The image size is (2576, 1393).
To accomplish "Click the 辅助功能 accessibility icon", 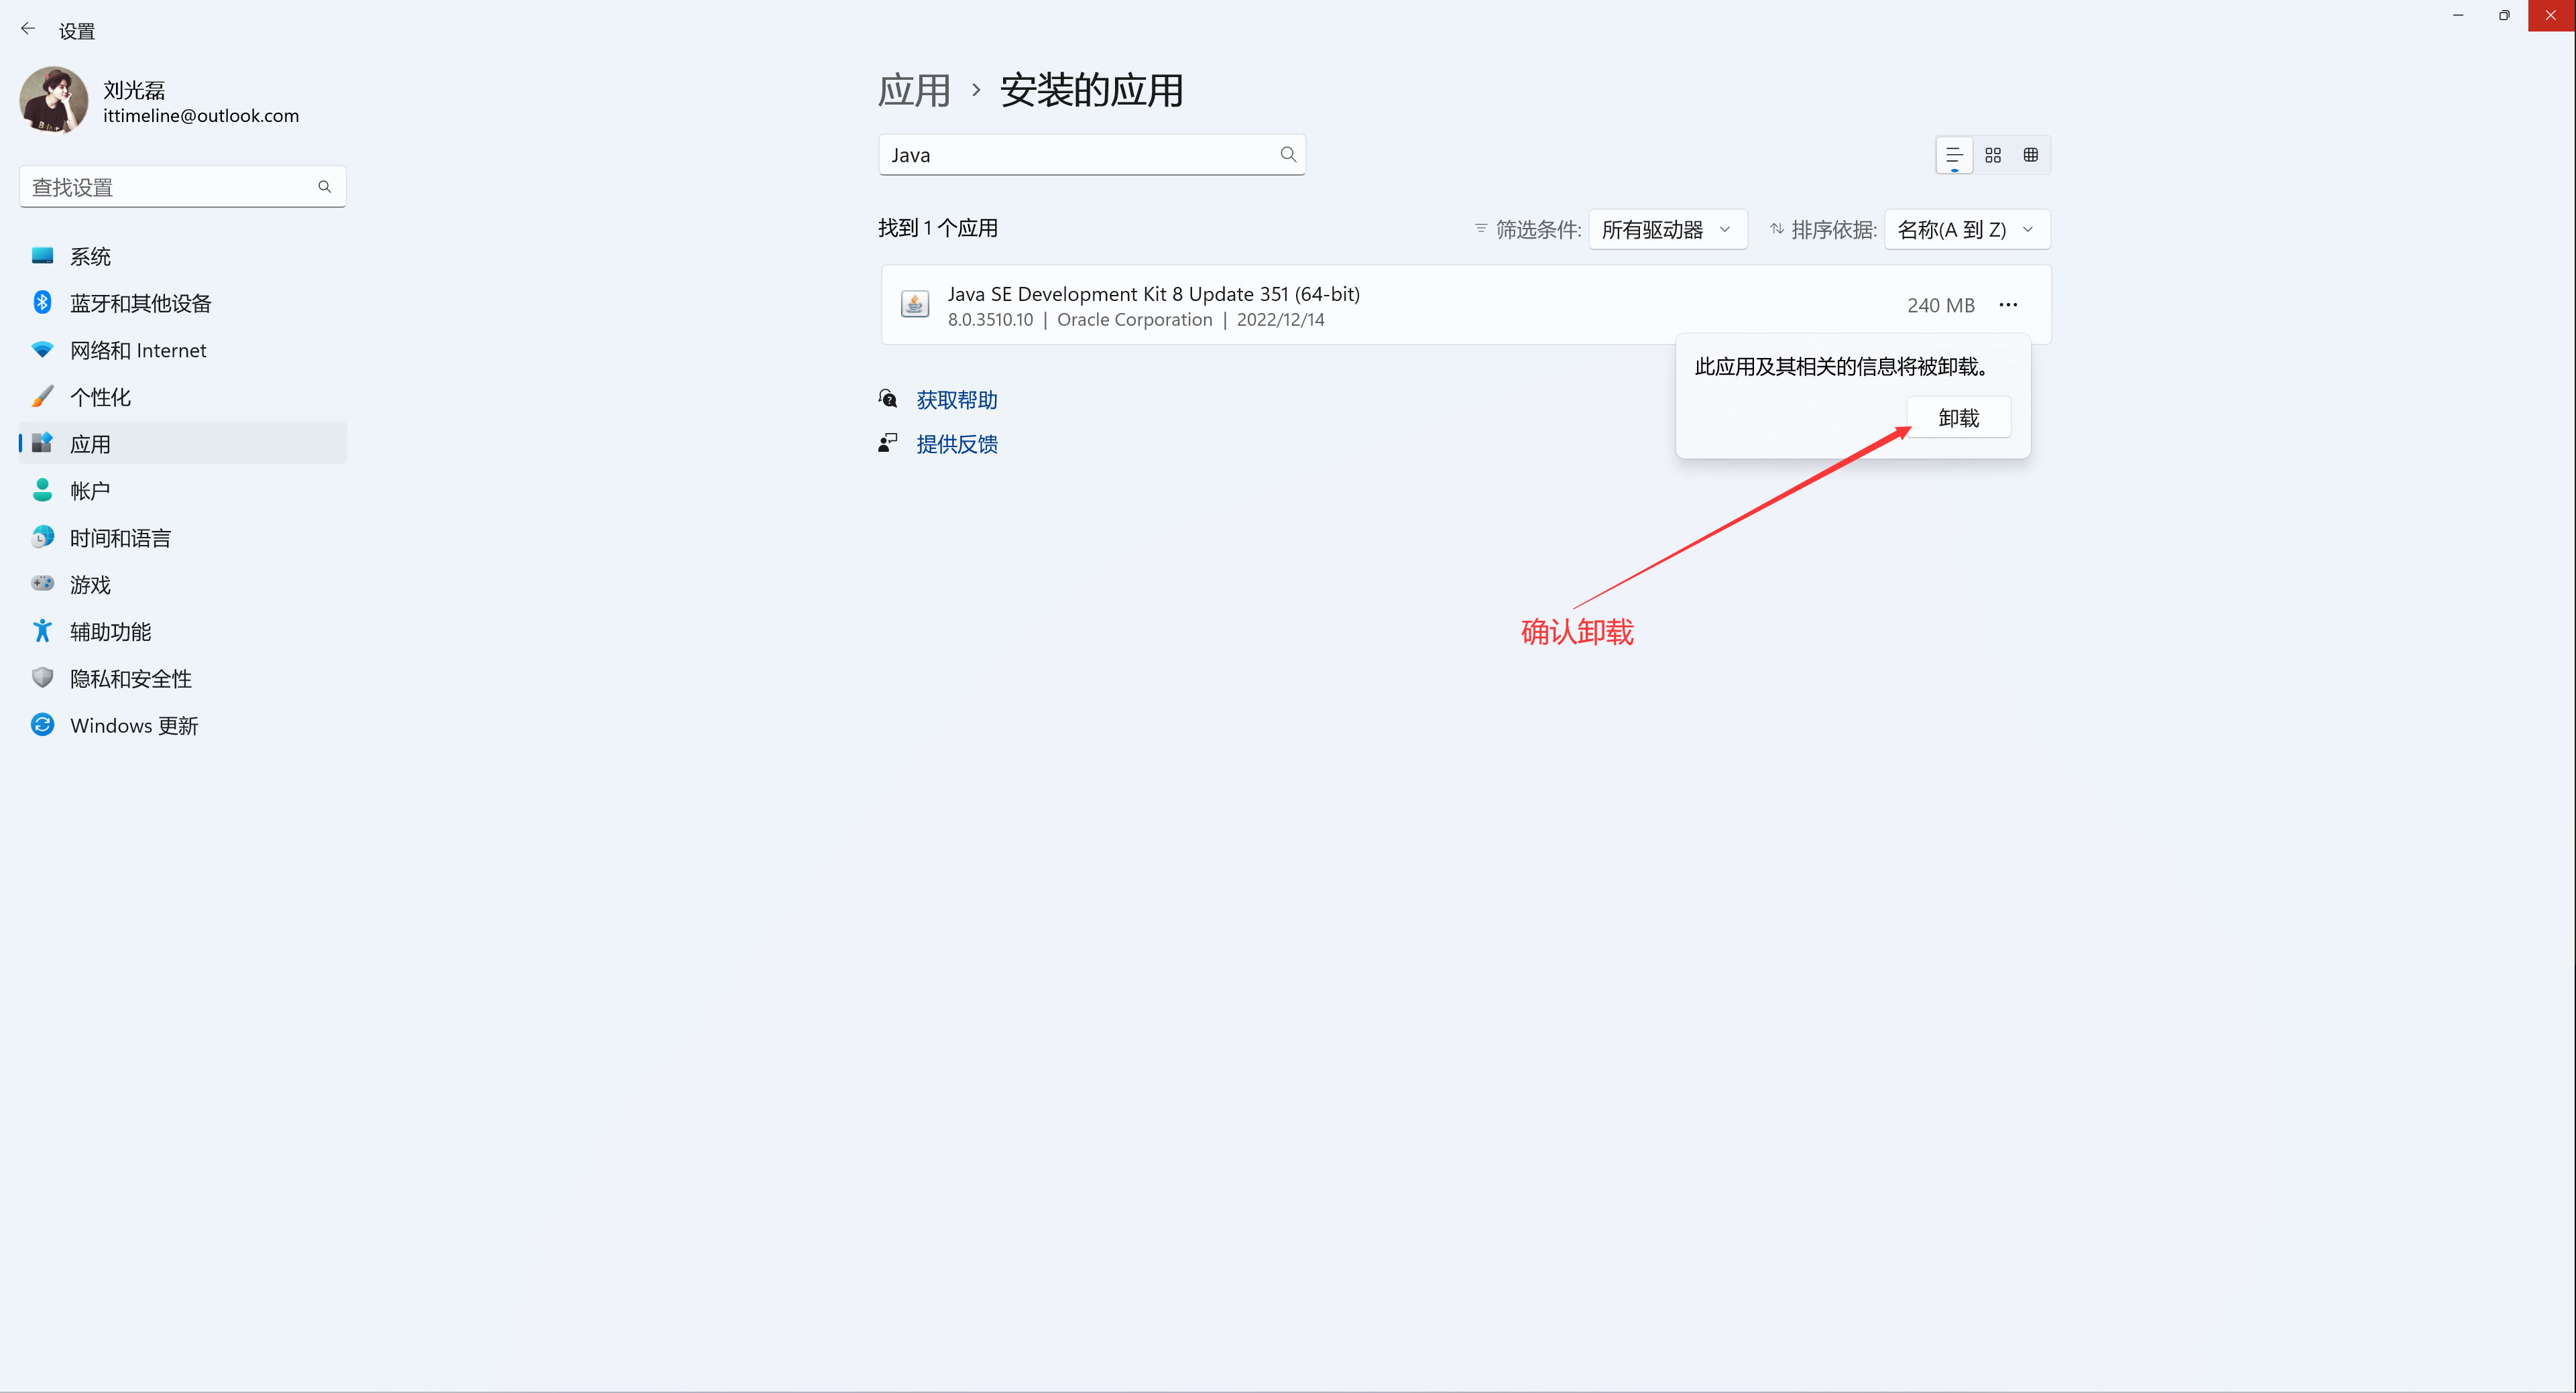I will (x=42, y=630).
